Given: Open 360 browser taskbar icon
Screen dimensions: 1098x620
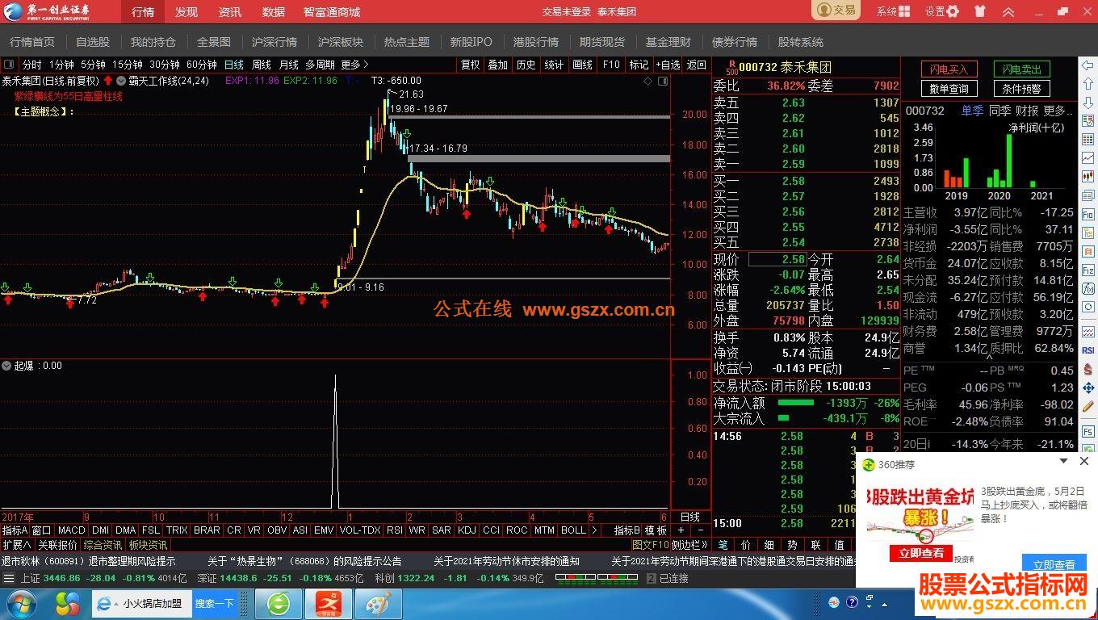Looking at the screenshot, I should tap(279, 603).
